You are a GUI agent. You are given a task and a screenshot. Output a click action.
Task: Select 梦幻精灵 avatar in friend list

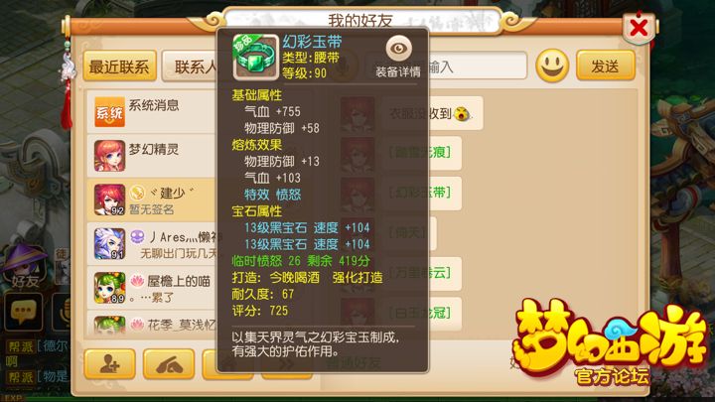pyautogui.click(x=109, y=156)
